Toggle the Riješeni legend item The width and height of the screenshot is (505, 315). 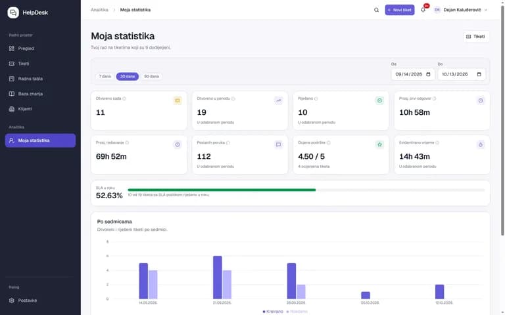(297, 312)
